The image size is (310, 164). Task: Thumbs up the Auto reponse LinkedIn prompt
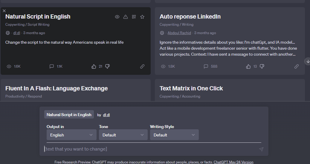[x=248, y=66]
